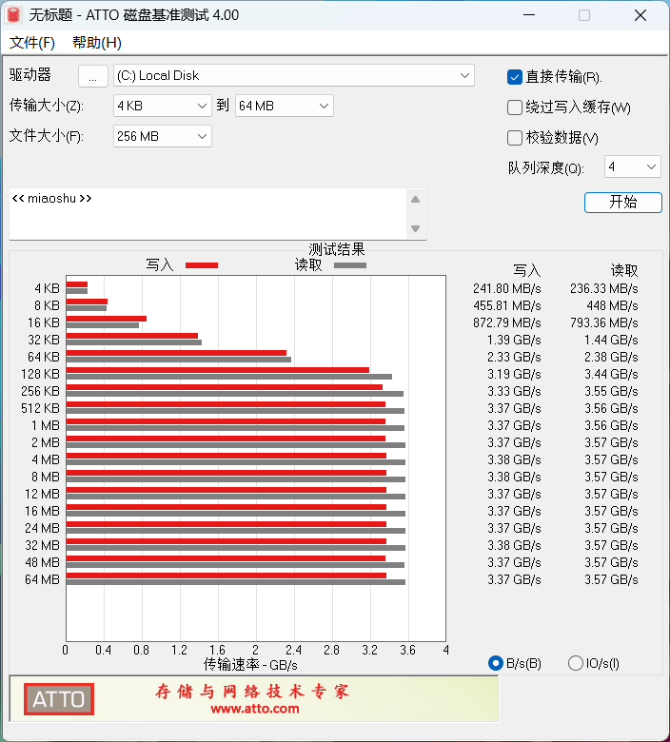The width and height of the screenshot is (670, 742).
Task: Click the red write bar for 4 KB
Action: [x=77, y=284]
